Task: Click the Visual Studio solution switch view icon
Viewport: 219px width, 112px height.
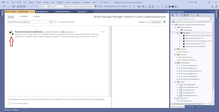Action: coord(172,15)
